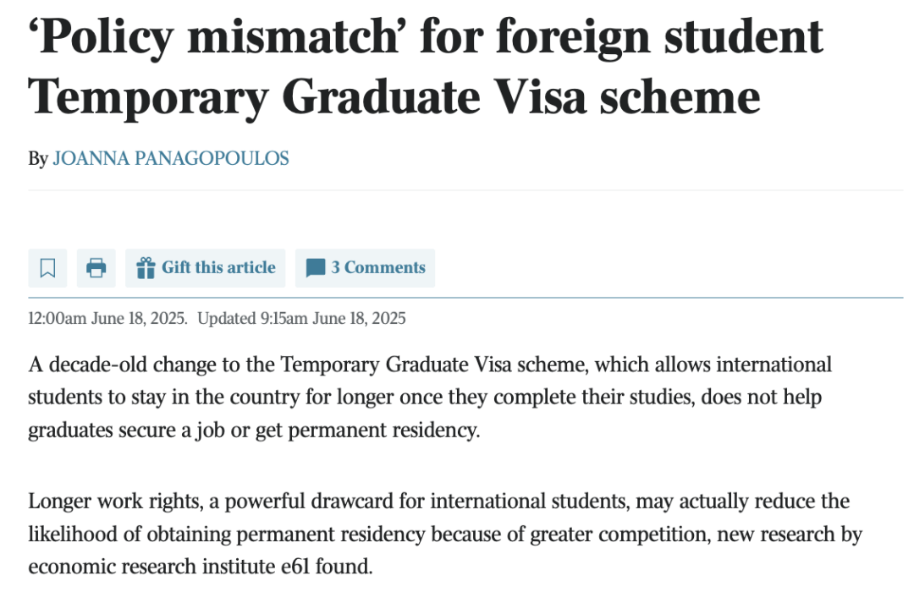Save article with the bookmark icon

click(47, 268)
